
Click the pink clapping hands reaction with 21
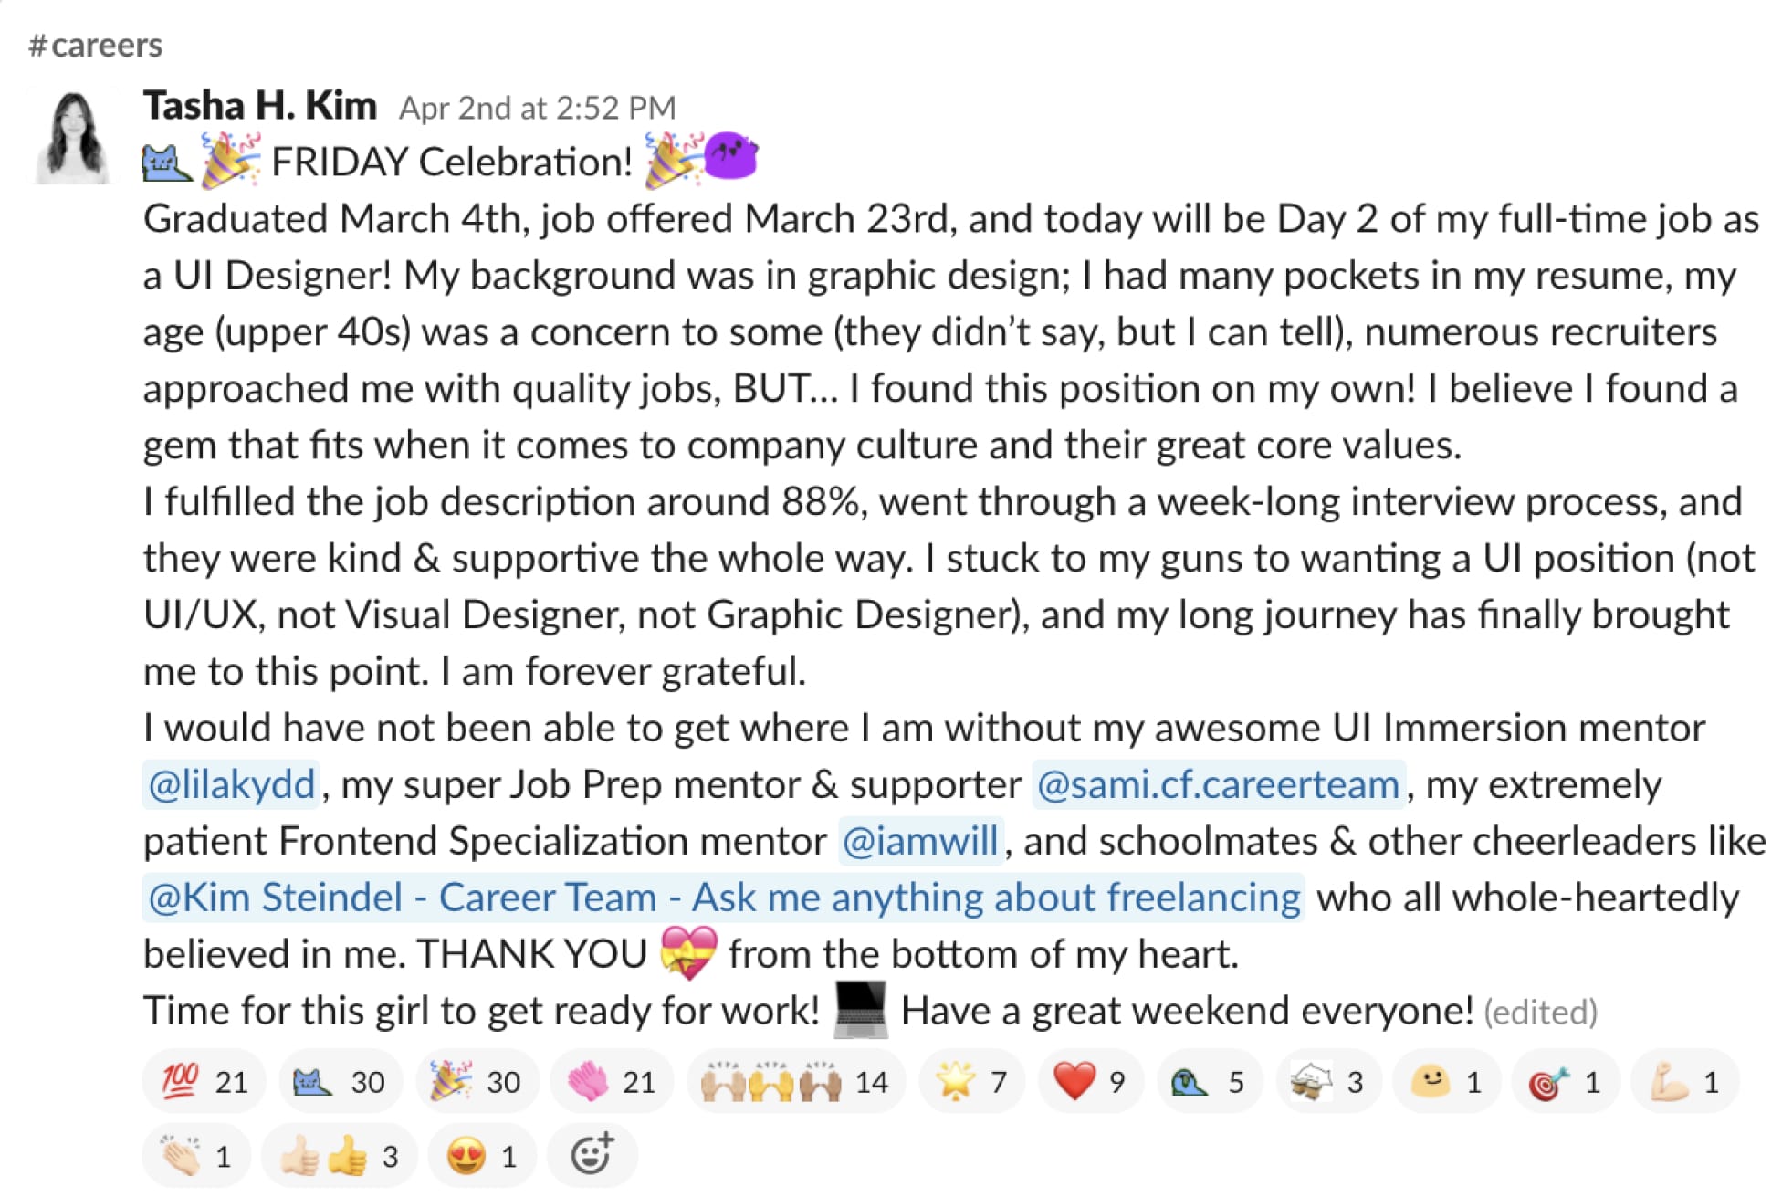pos(611,1082)
